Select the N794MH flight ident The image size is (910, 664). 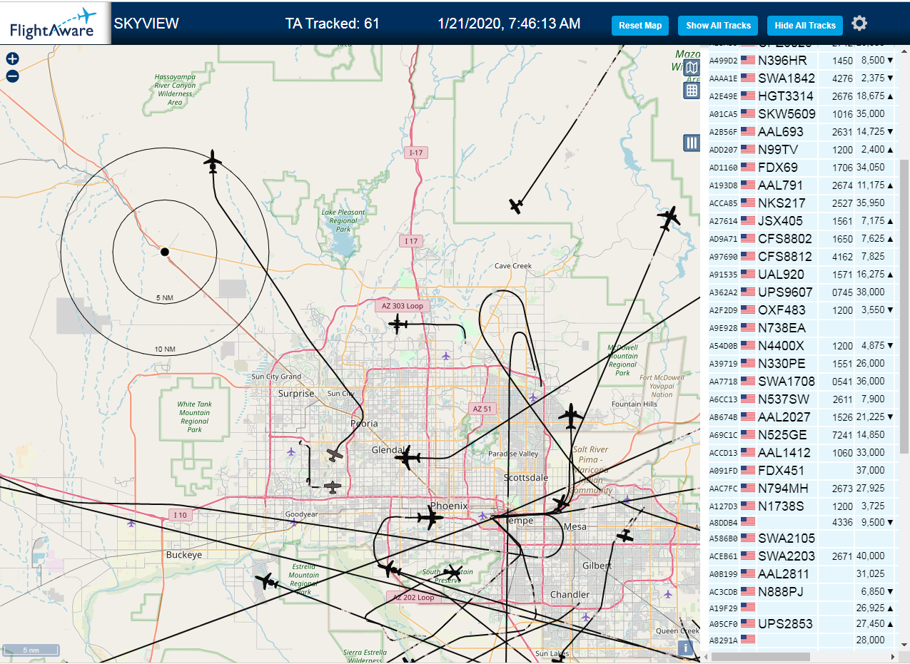(x=783, y=489)
